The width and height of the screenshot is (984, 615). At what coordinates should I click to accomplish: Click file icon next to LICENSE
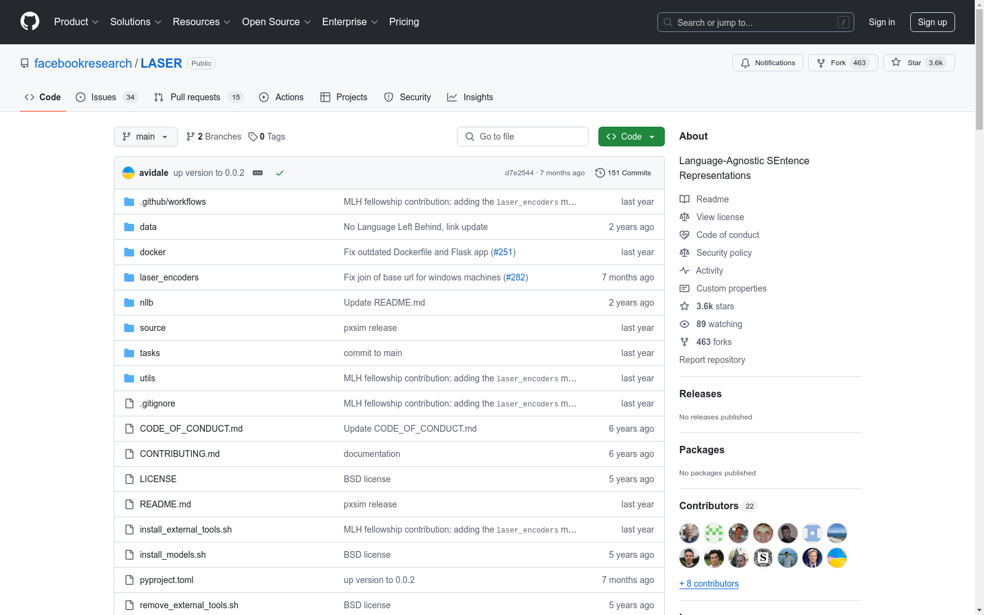click(x=129, y=479)
